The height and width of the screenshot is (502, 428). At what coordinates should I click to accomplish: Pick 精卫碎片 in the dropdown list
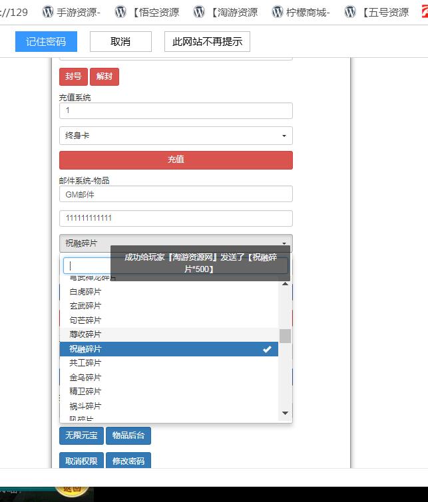(x=86, y=392)
